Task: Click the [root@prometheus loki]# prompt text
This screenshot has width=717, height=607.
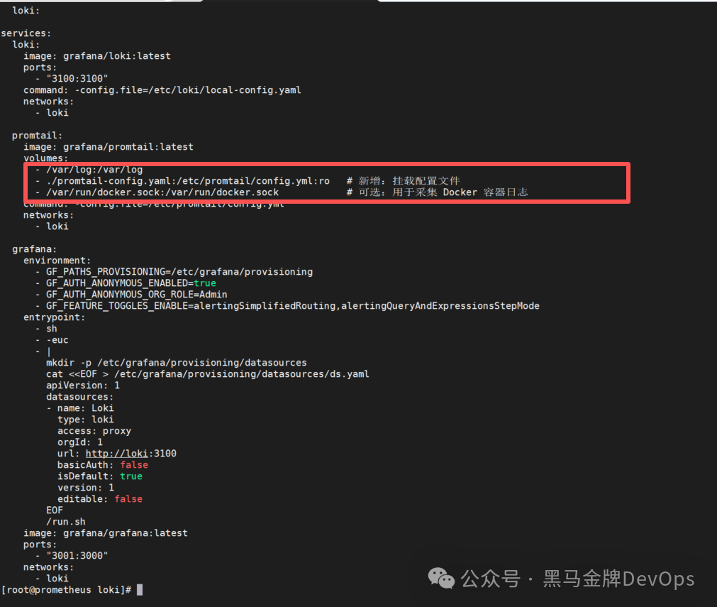Action: click(x=66, y=589)
